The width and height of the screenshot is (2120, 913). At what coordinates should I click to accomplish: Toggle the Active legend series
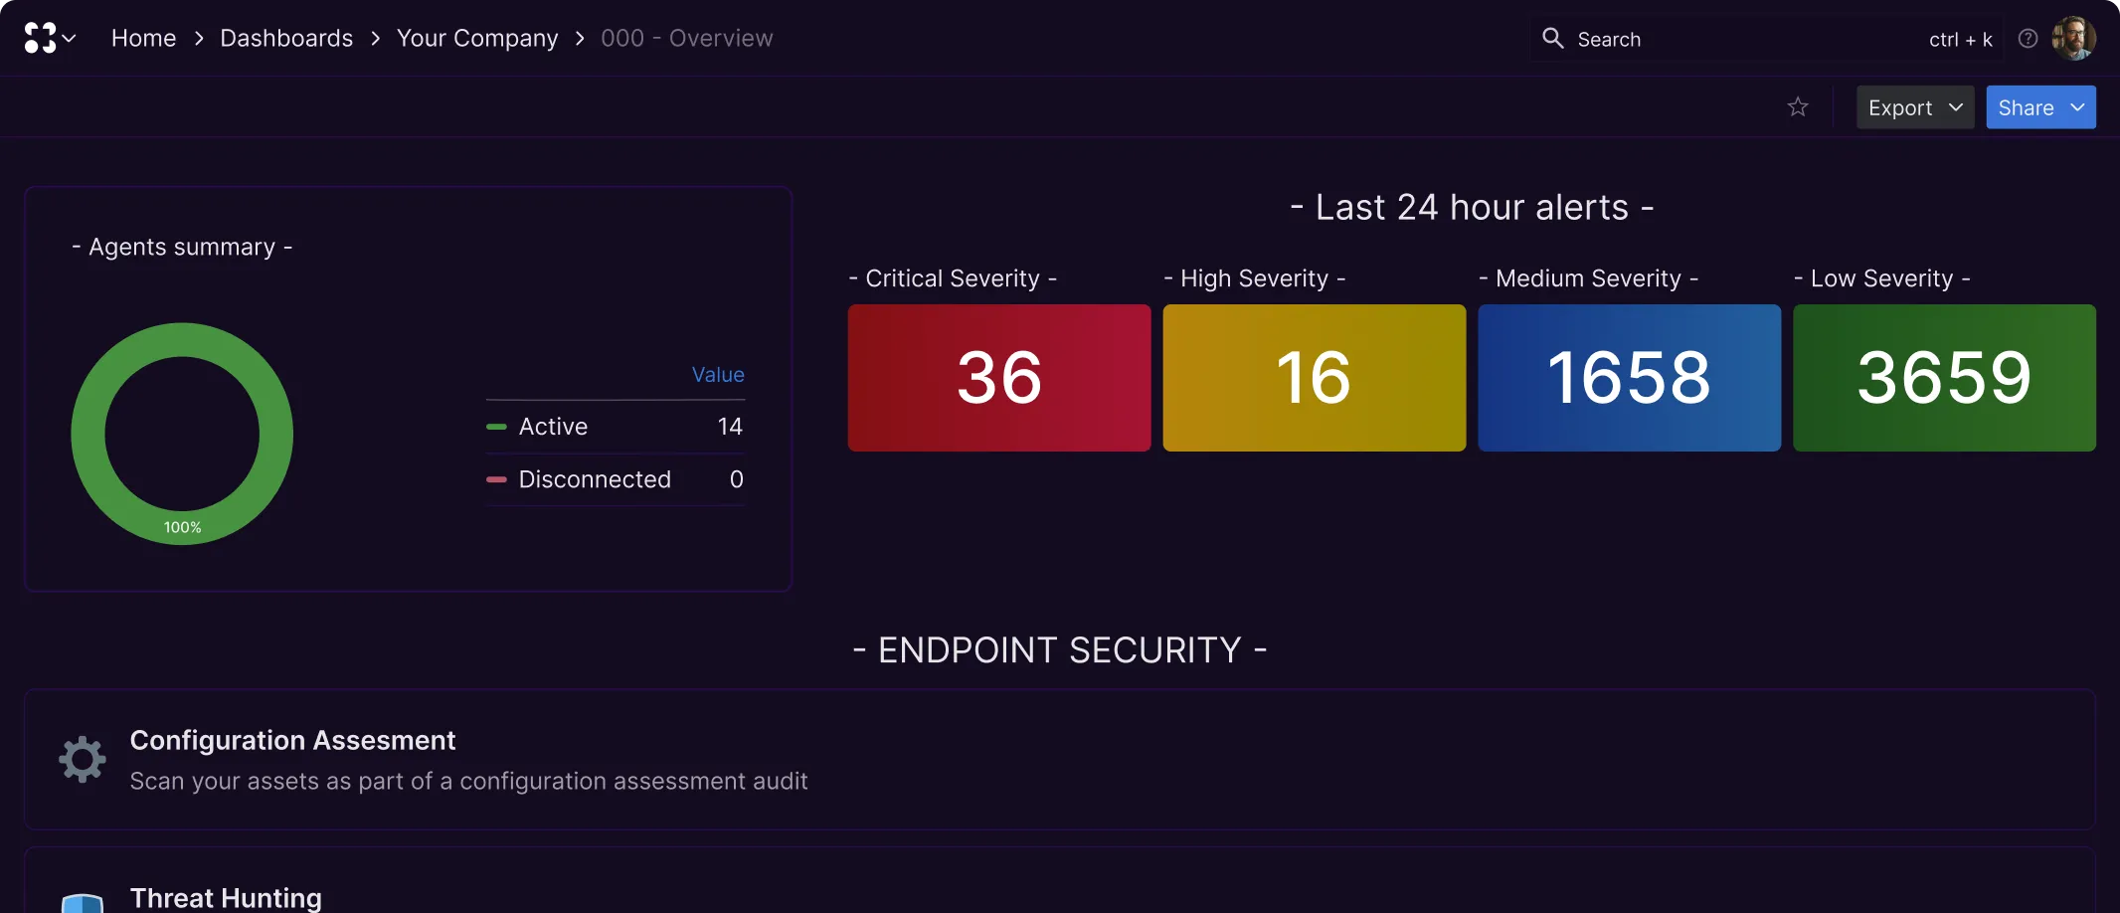553,427
